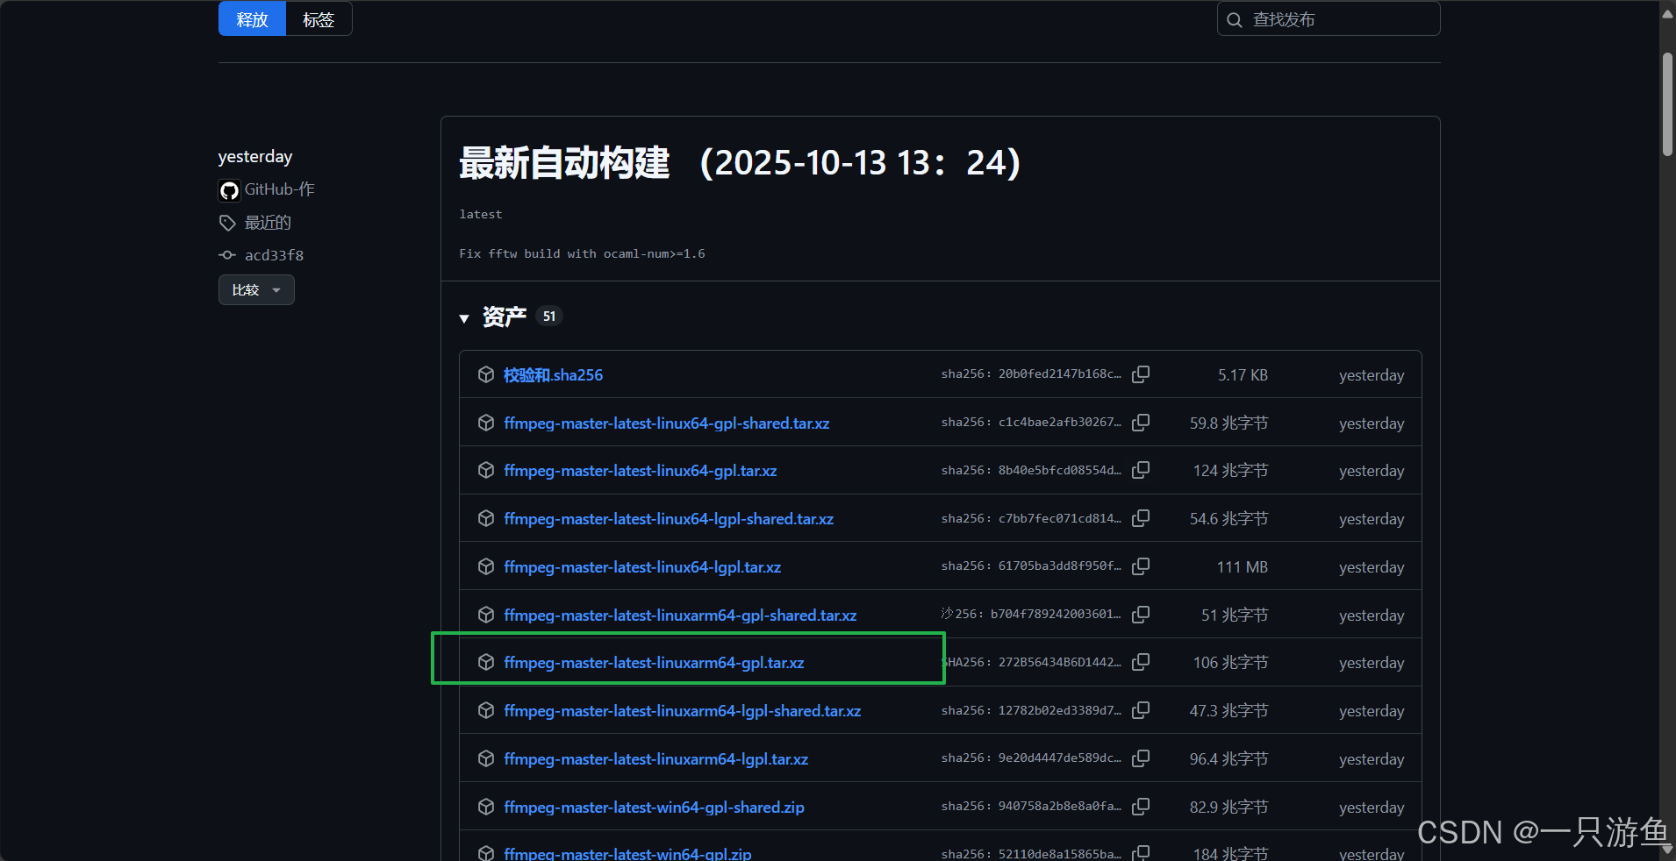Click the search magnifier icon

(x=1235, y=19)
